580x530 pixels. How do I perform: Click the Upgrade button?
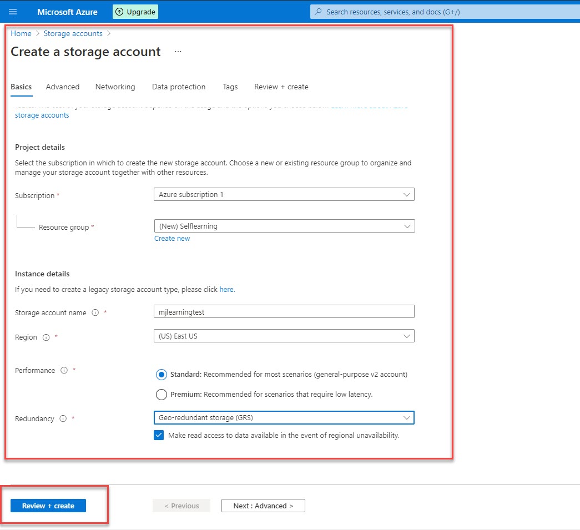click(135, 12)
